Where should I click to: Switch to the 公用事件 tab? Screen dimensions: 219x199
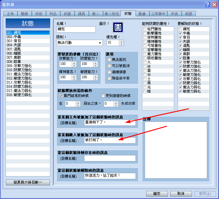pyautogui.click(x=158, y=14)
